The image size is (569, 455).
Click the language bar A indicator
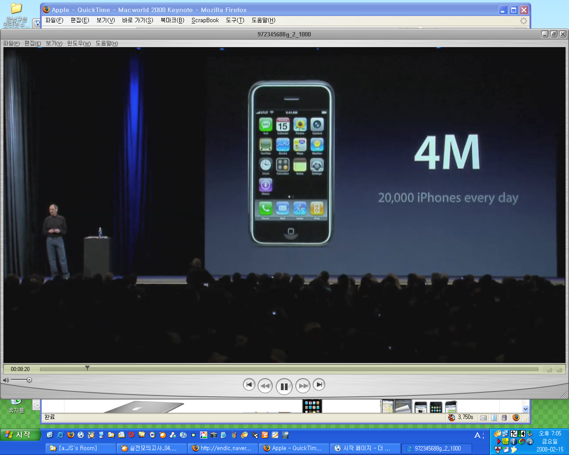click(477, 435)
